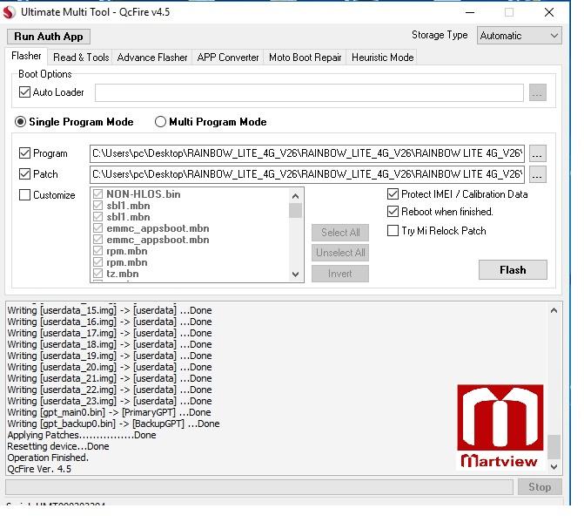584x522 pixels.
Task: Browse for the Patch file
Action: point(538,174)
